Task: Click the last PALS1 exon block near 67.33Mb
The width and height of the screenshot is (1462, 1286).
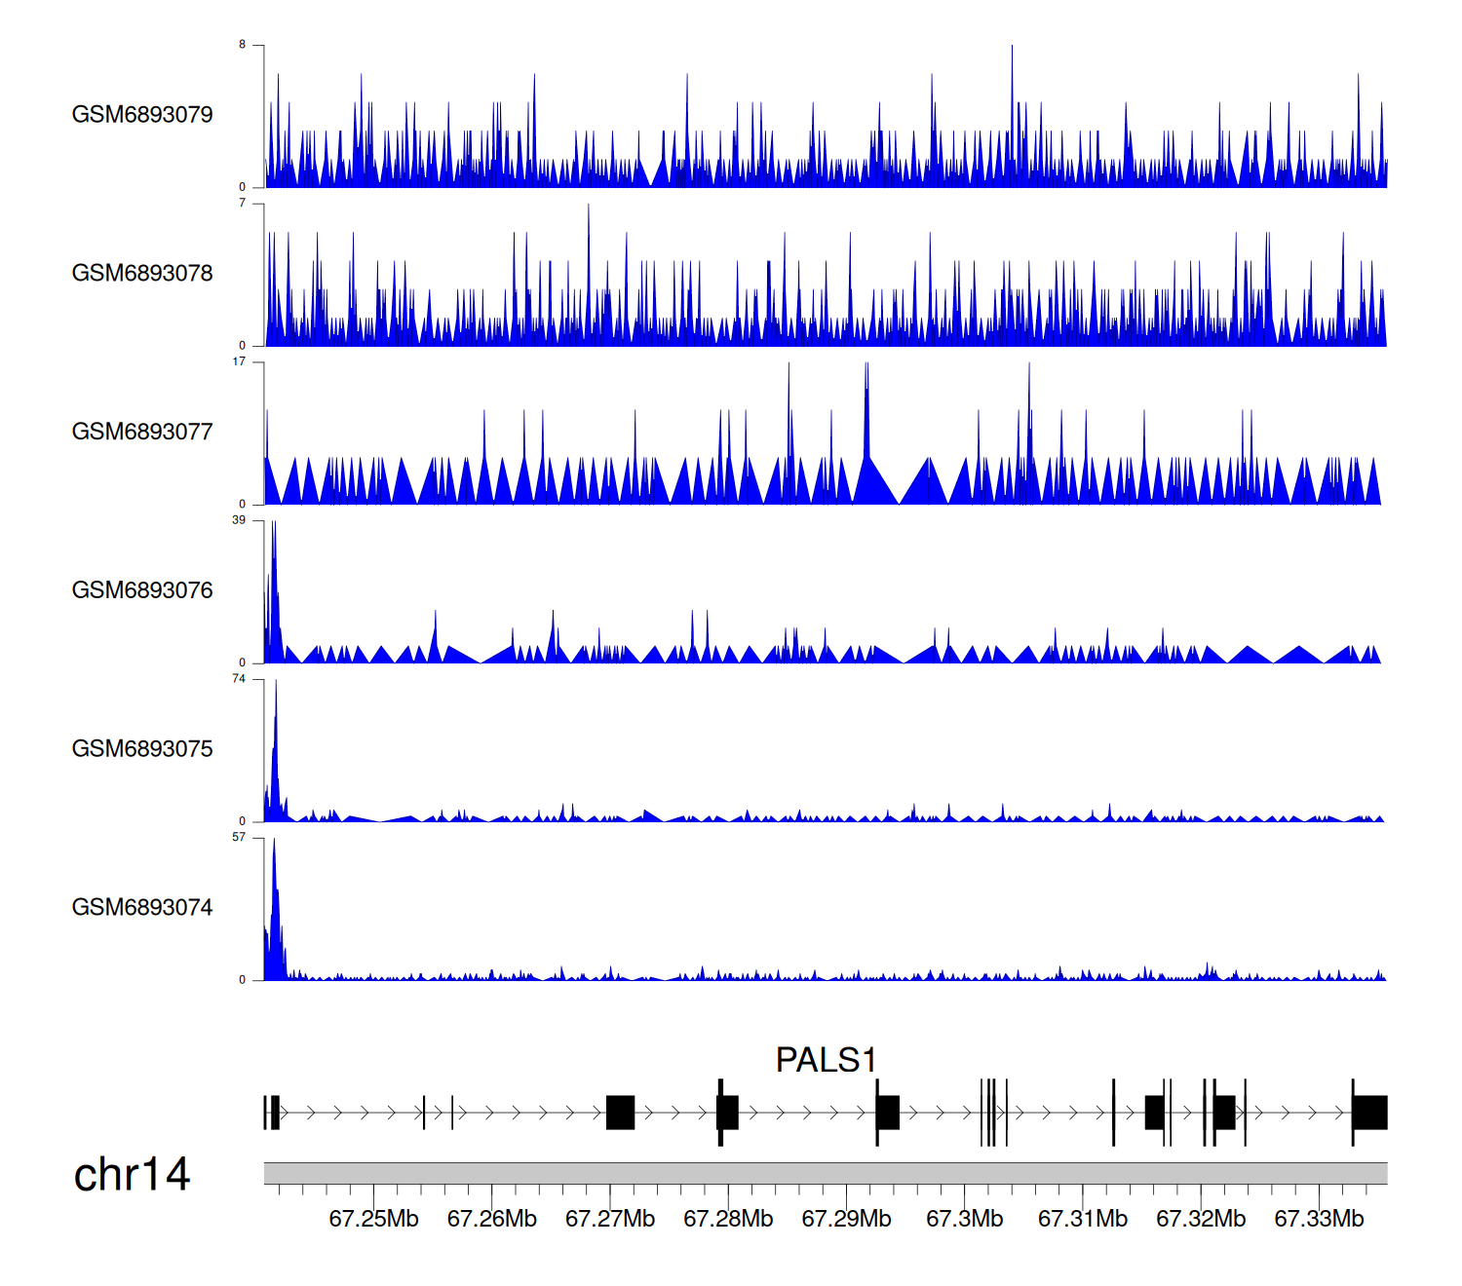Action: (1369, 1113)
